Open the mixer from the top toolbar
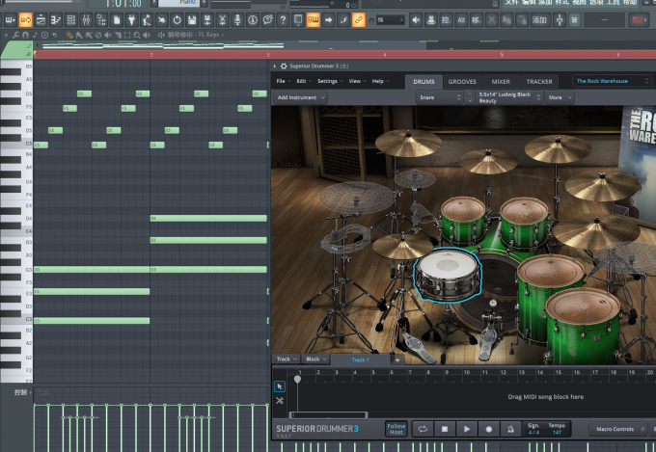Image resolution: width=656 pixels, height=452 pixels. pos(86,19)
